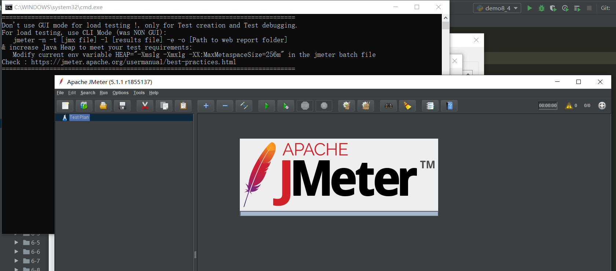Image resolution: width=616 pixels, height=271 pixels.
Task: Open the Options menu in JMeter
Action: coord(120,93)
